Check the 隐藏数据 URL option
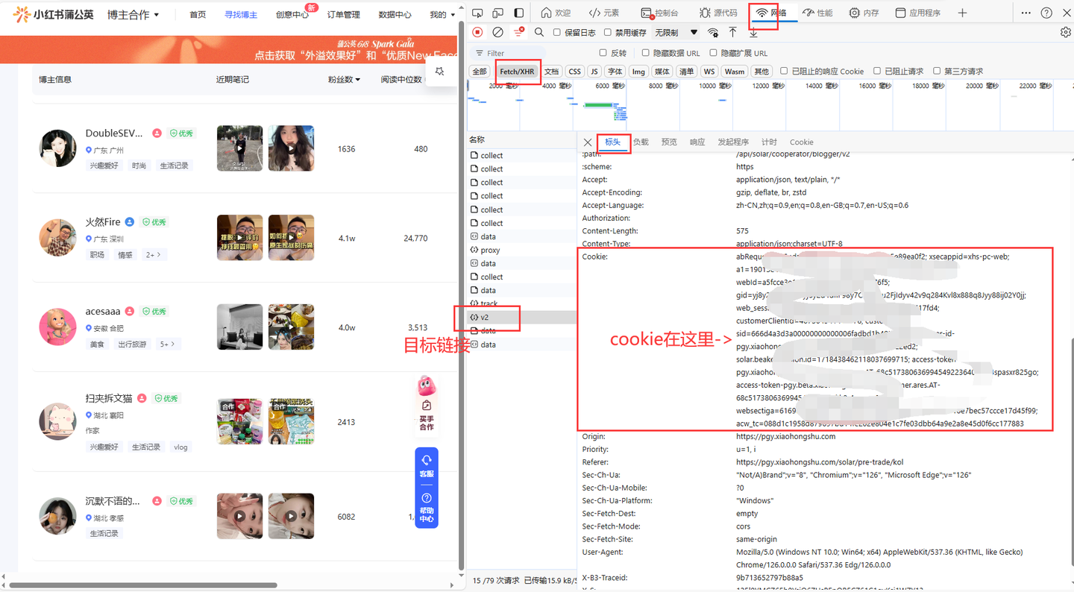 (646, 53)
